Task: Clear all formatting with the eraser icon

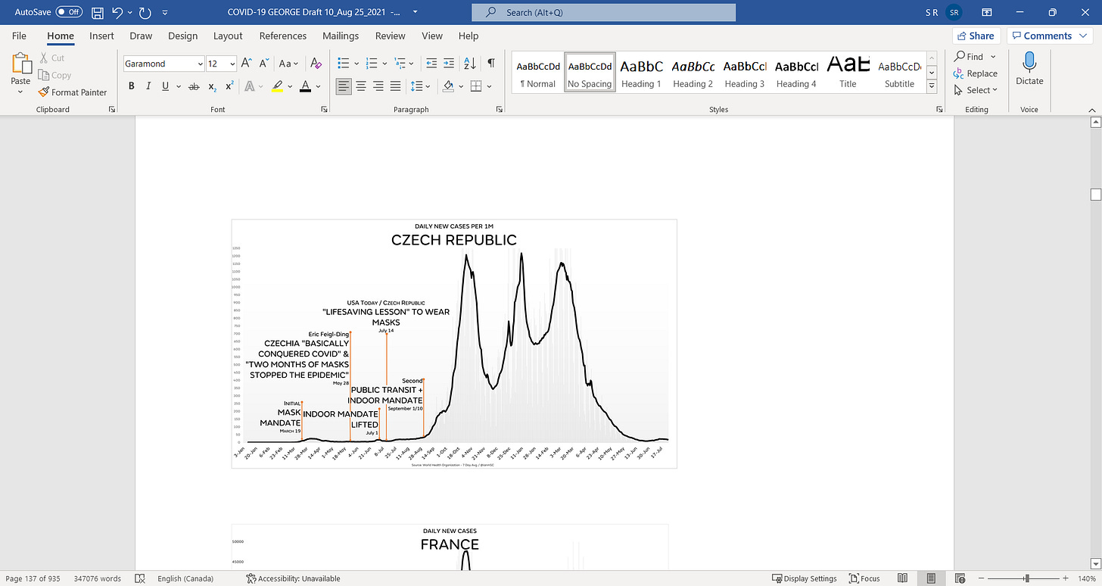Action: pyautogui.click(x=316, y=64)
